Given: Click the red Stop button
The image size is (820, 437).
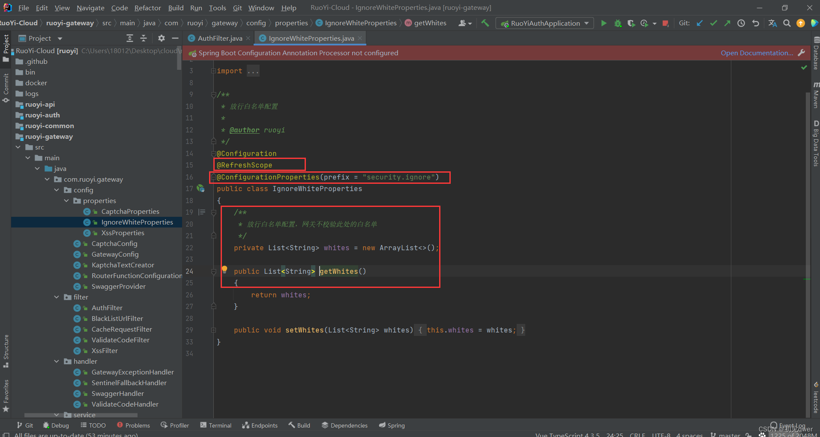Looking at the screenshot, I should pos(665,23).
